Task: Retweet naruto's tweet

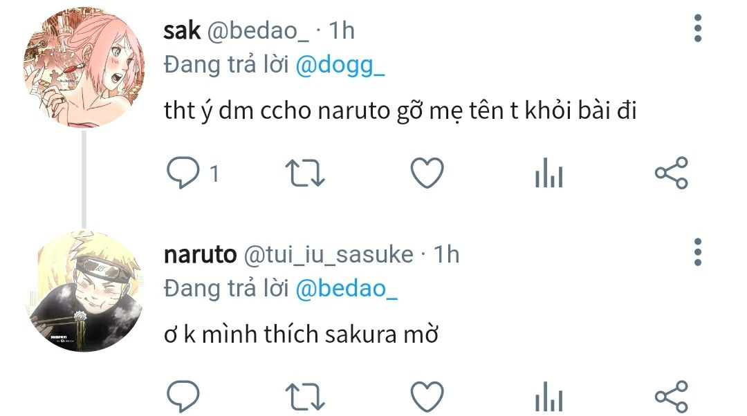Action: tap(305, 397)
